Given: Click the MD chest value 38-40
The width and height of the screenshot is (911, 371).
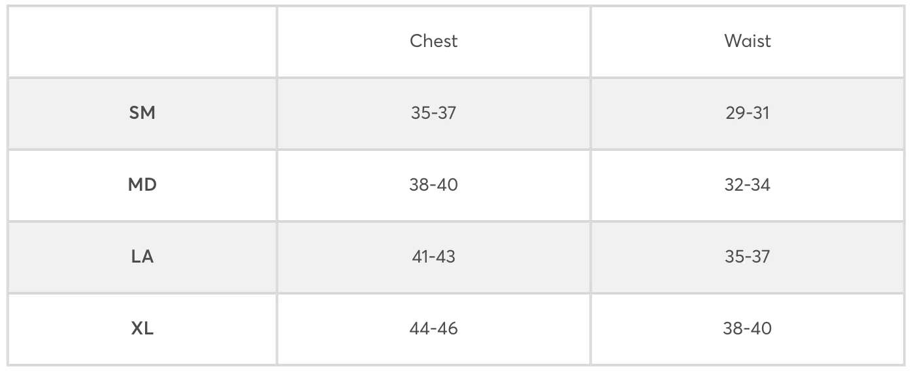Looking at the screenshot, I should 433,185.
